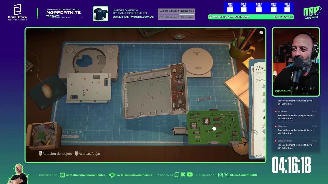This screenshot has height=184, width=328.
Task: Click the NGP streams logo
Action: [312, 12]
